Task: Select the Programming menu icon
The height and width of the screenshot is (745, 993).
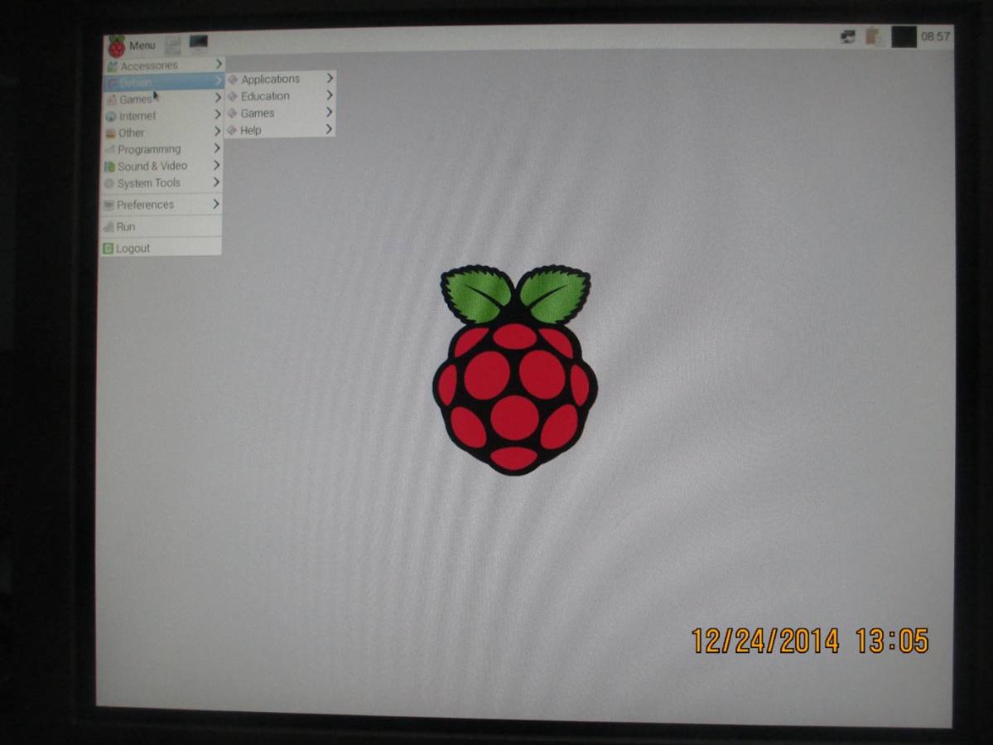Action: [x=113, y=149]
